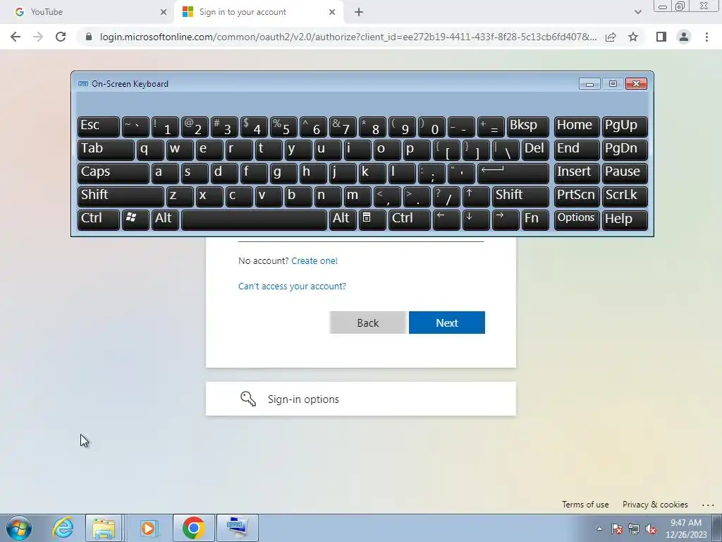Open Can't access your account? link
Screen dimensions: 722x542
pyautogui.click(x=292, y=287)
